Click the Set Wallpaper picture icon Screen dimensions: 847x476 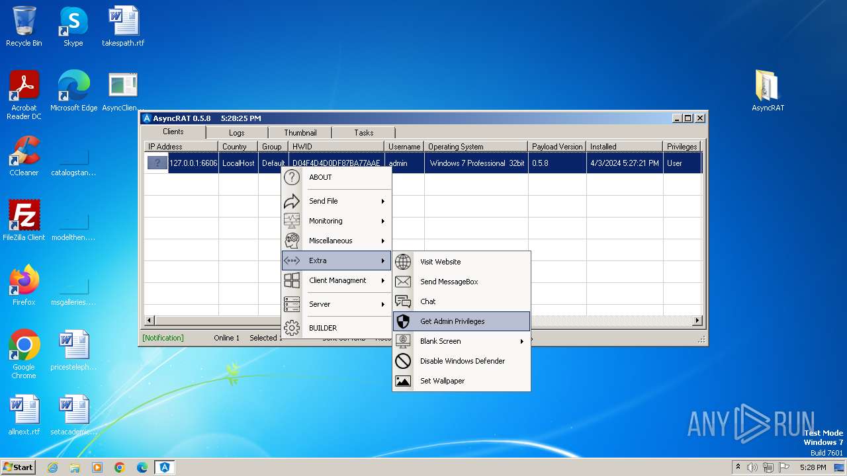[403, 381]
